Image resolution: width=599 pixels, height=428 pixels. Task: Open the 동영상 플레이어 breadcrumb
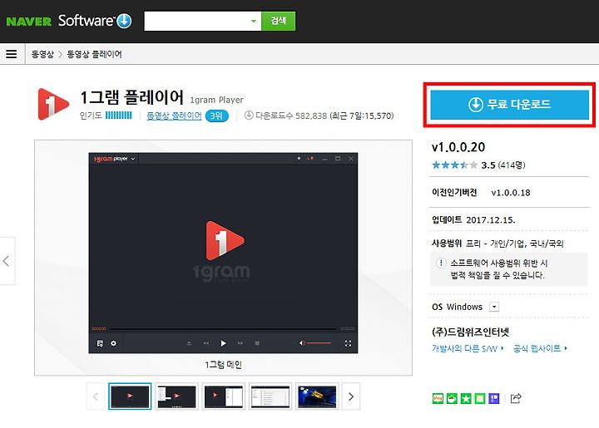pyautogui.click(x=94, y=54)
